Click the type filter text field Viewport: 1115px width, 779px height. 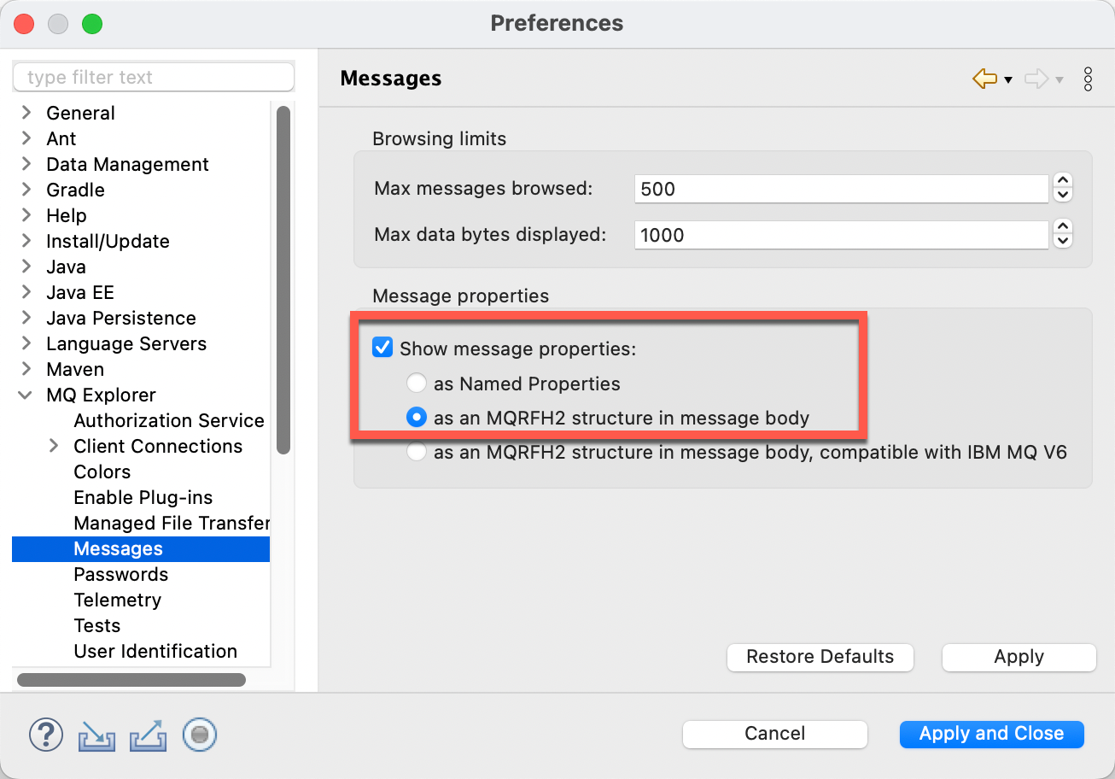tap(153, 77)
